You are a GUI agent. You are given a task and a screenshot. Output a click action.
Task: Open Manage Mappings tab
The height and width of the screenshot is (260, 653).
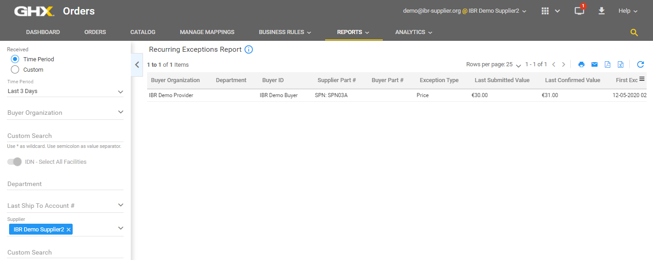(x=207, y=32)
